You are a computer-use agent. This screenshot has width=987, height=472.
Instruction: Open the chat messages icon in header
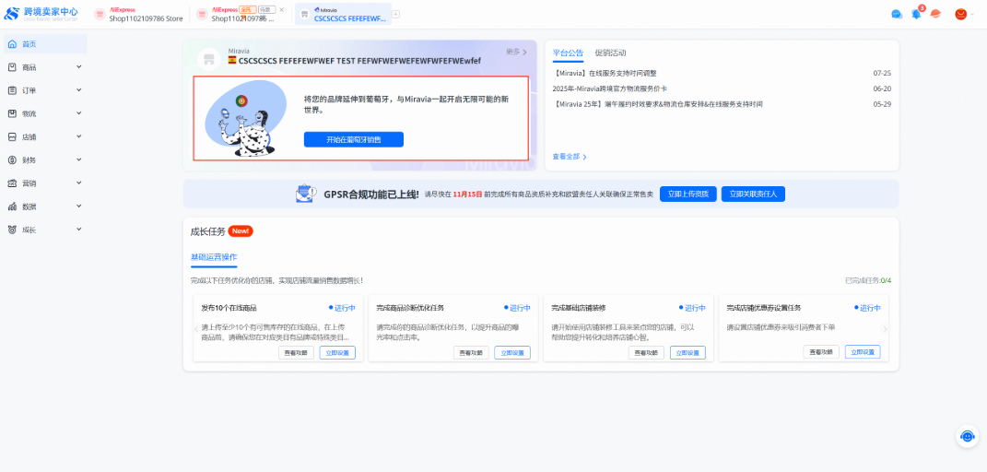coord(897,14)
